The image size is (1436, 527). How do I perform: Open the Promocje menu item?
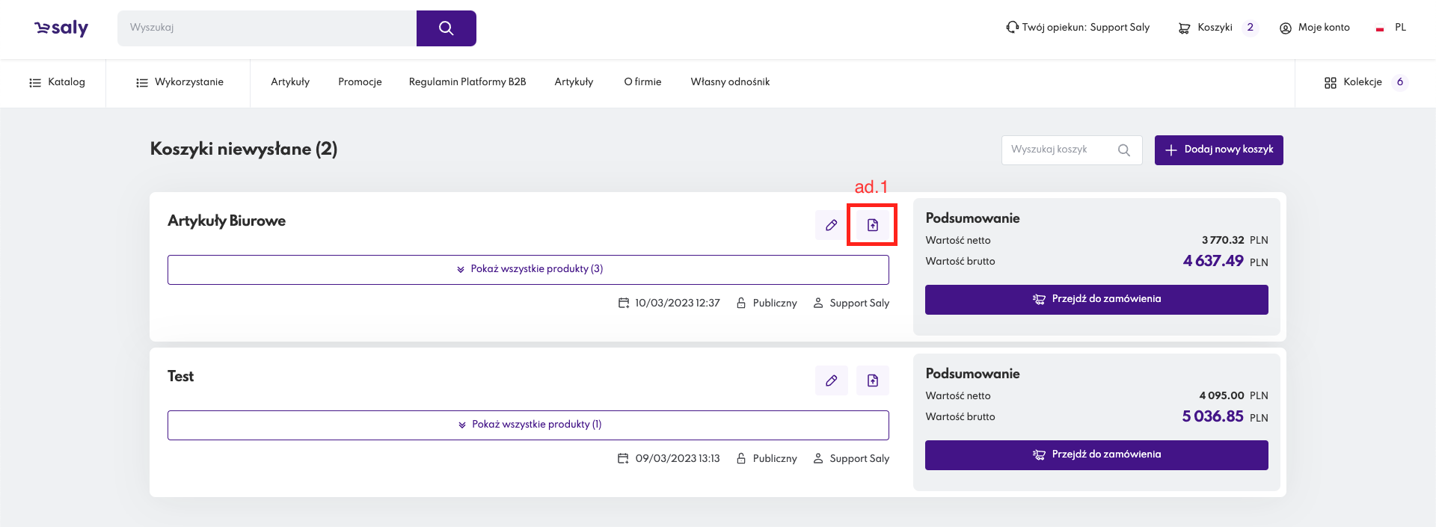coord(360,82)
